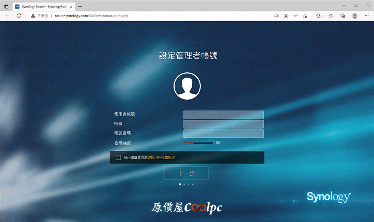Open a new browser tab
Image resolution: width=374 pixels, height=222 pixels.
click(80, 6)
